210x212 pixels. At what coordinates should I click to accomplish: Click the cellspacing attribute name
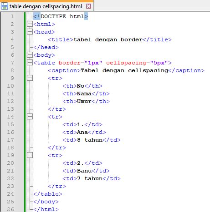tap(126, 63)
